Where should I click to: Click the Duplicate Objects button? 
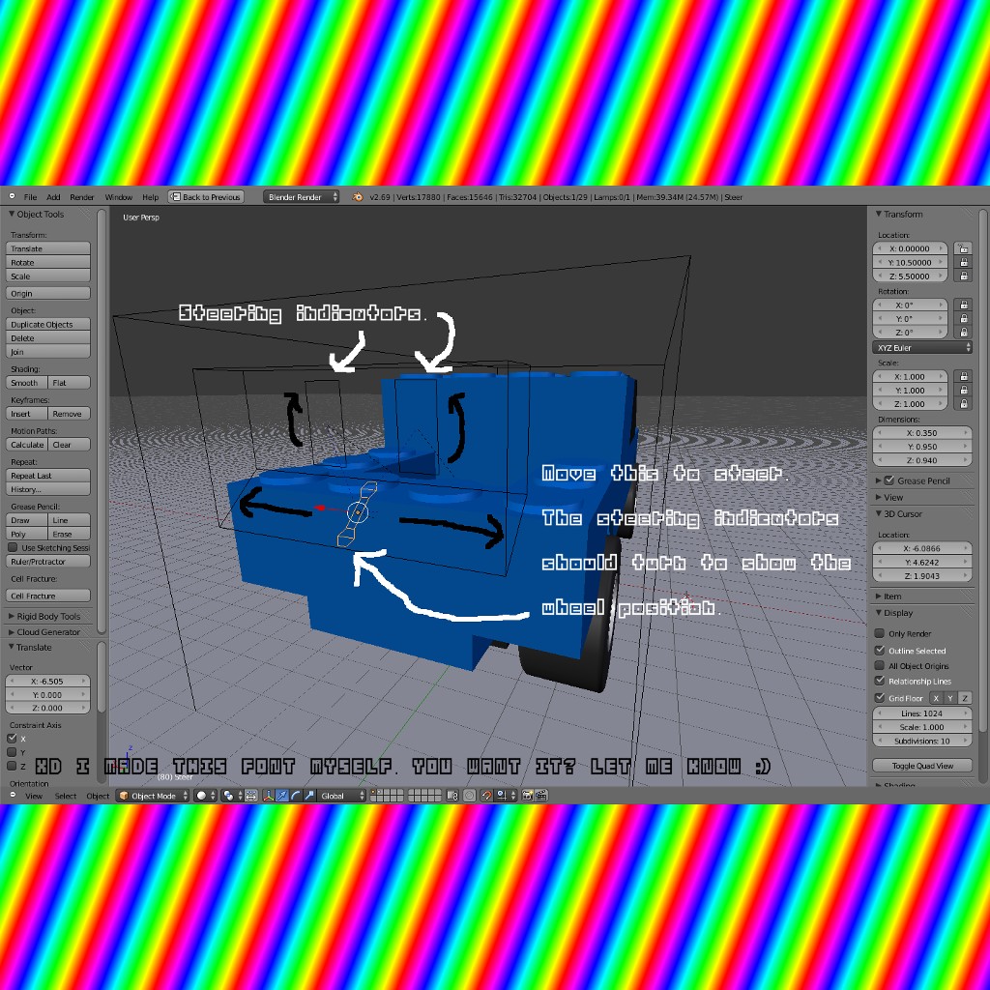48,325
